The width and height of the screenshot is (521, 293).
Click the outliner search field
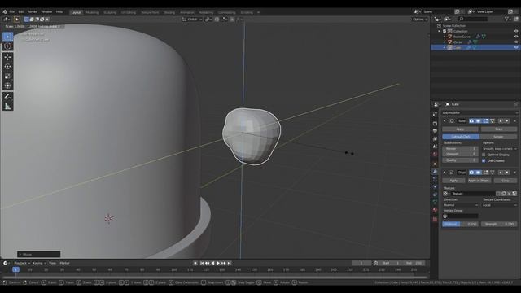[x=474, y=20]
